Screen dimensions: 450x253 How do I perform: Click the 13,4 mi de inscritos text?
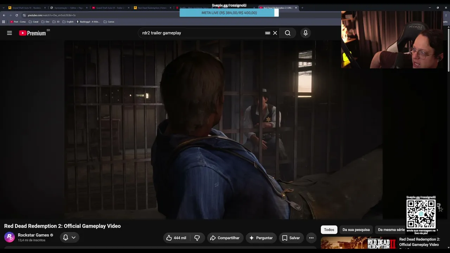pyautogui.click(x=32, y=240)
